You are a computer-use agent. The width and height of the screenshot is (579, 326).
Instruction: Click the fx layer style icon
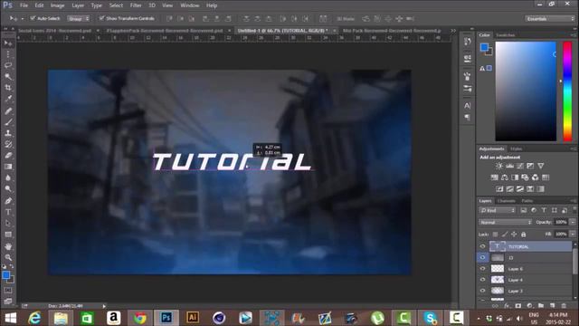pyautogui.click(x=507, y=306)
